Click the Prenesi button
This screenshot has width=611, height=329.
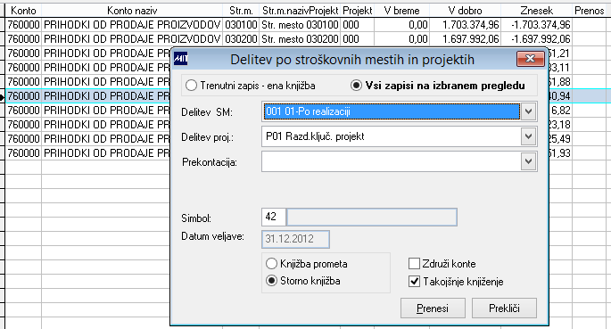point(433,308)
